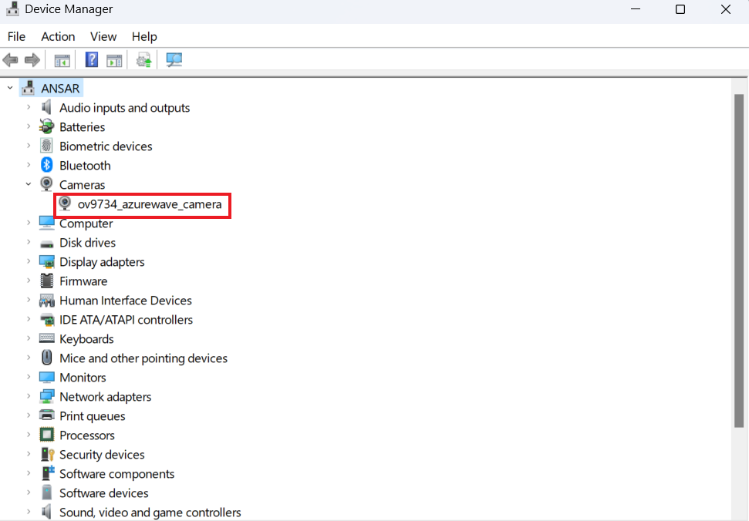Select the Monitors category label

tap(83, 378)
